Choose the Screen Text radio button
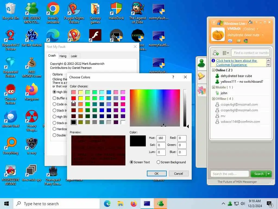Viewport: 278px width, 209px height. (132, 162)
